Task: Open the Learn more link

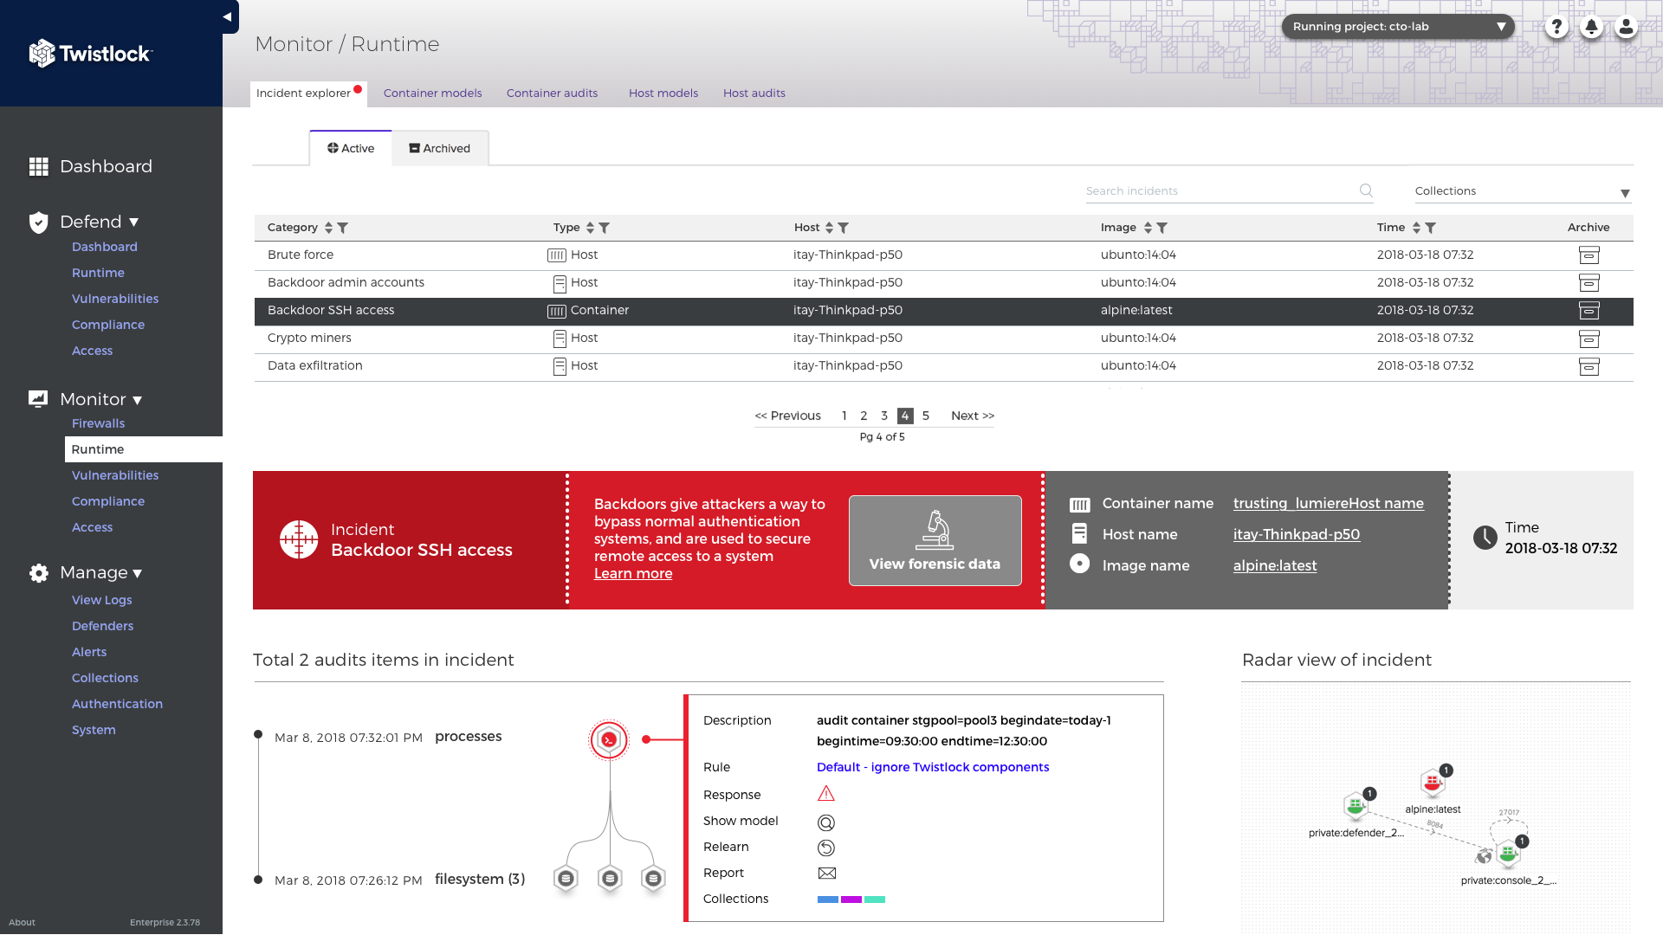Action: [633, 573]
